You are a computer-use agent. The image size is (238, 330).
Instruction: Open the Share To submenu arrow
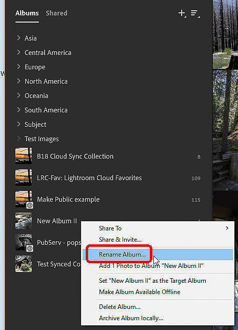point(227,228)
